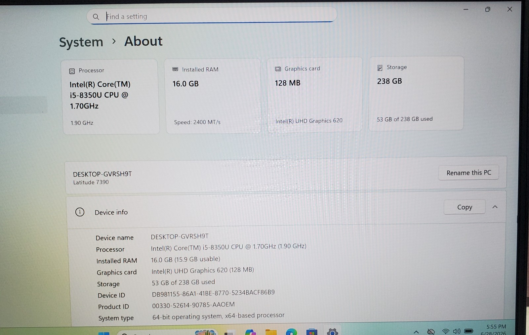The width and height of the screenshot is (529, 335).
Task: Click the Processor card chip icon
Action: pos(72,71)
